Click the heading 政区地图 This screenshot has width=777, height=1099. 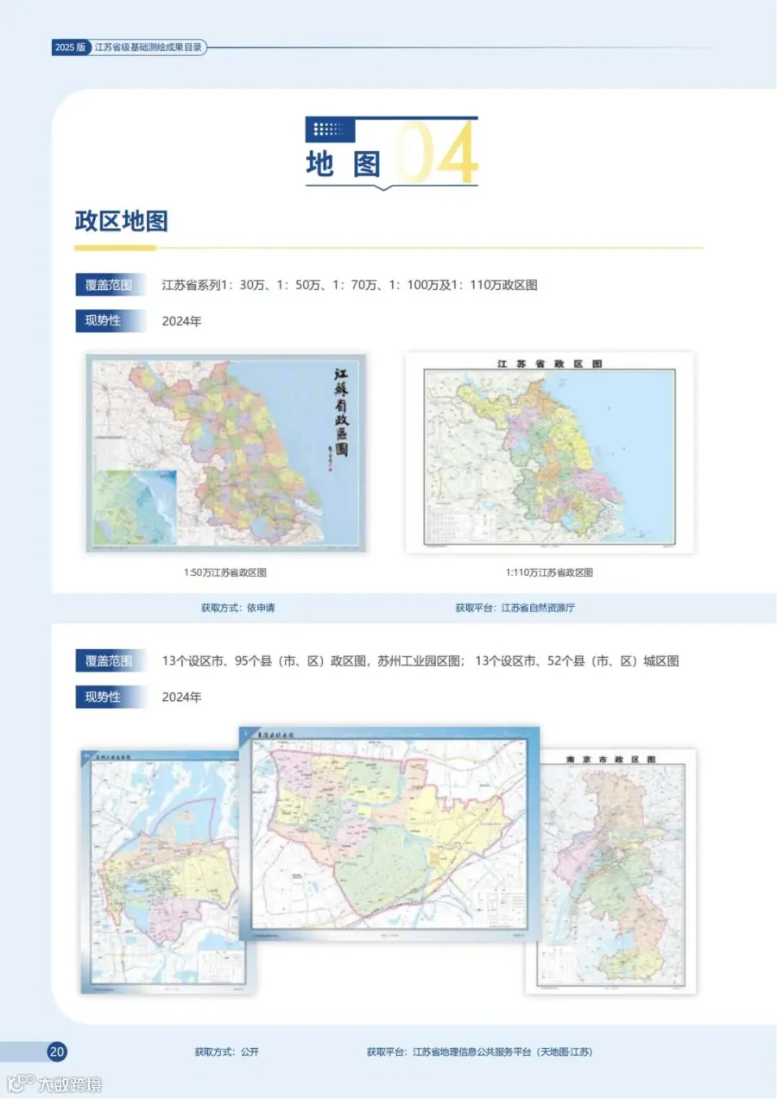tap(121, 220)
